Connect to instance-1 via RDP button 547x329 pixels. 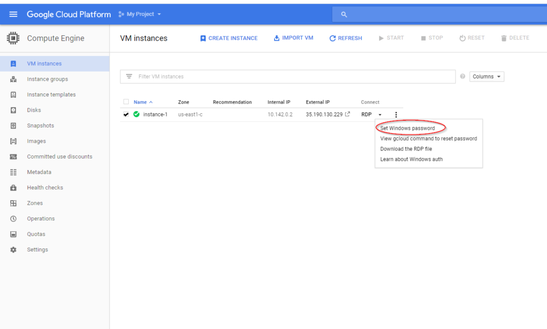366,114
